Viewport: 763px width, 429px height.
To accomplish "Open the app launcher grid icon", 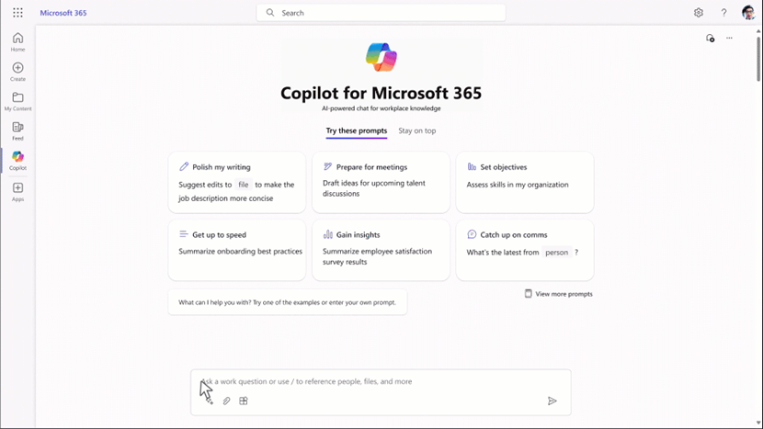I will tap(17, 13).
